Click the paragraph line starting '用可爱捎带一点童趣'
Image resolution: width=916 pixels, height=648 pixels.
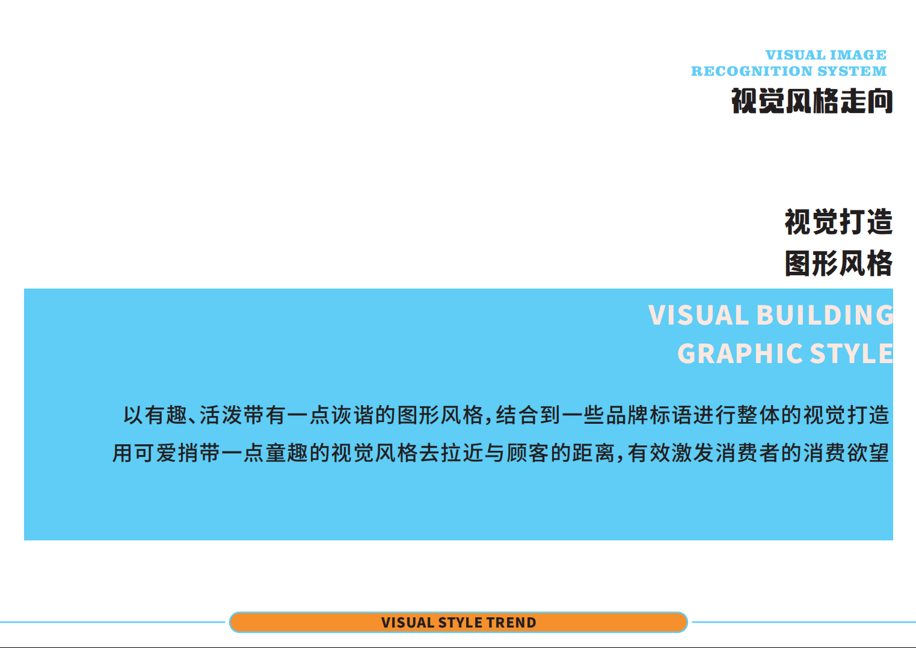(501, 453)
